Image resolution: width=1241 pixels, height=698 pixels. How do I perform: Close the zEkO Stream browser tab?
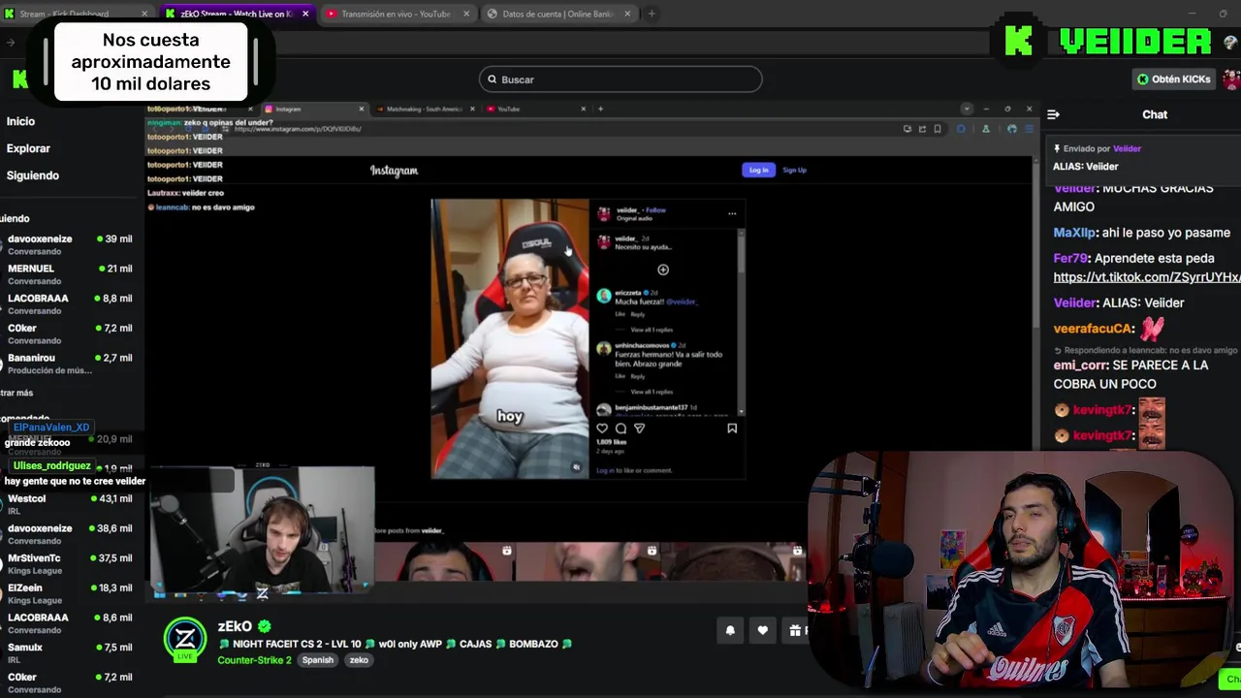coord(305,14)
